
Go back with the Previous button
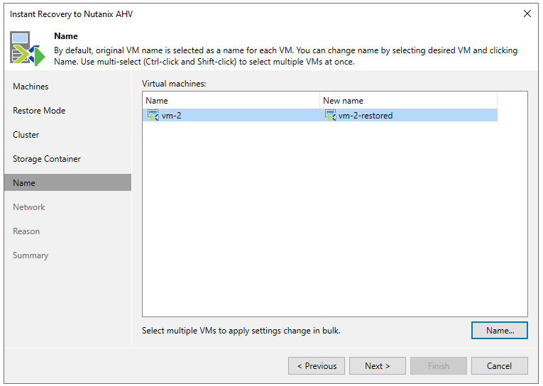[317, 366]
